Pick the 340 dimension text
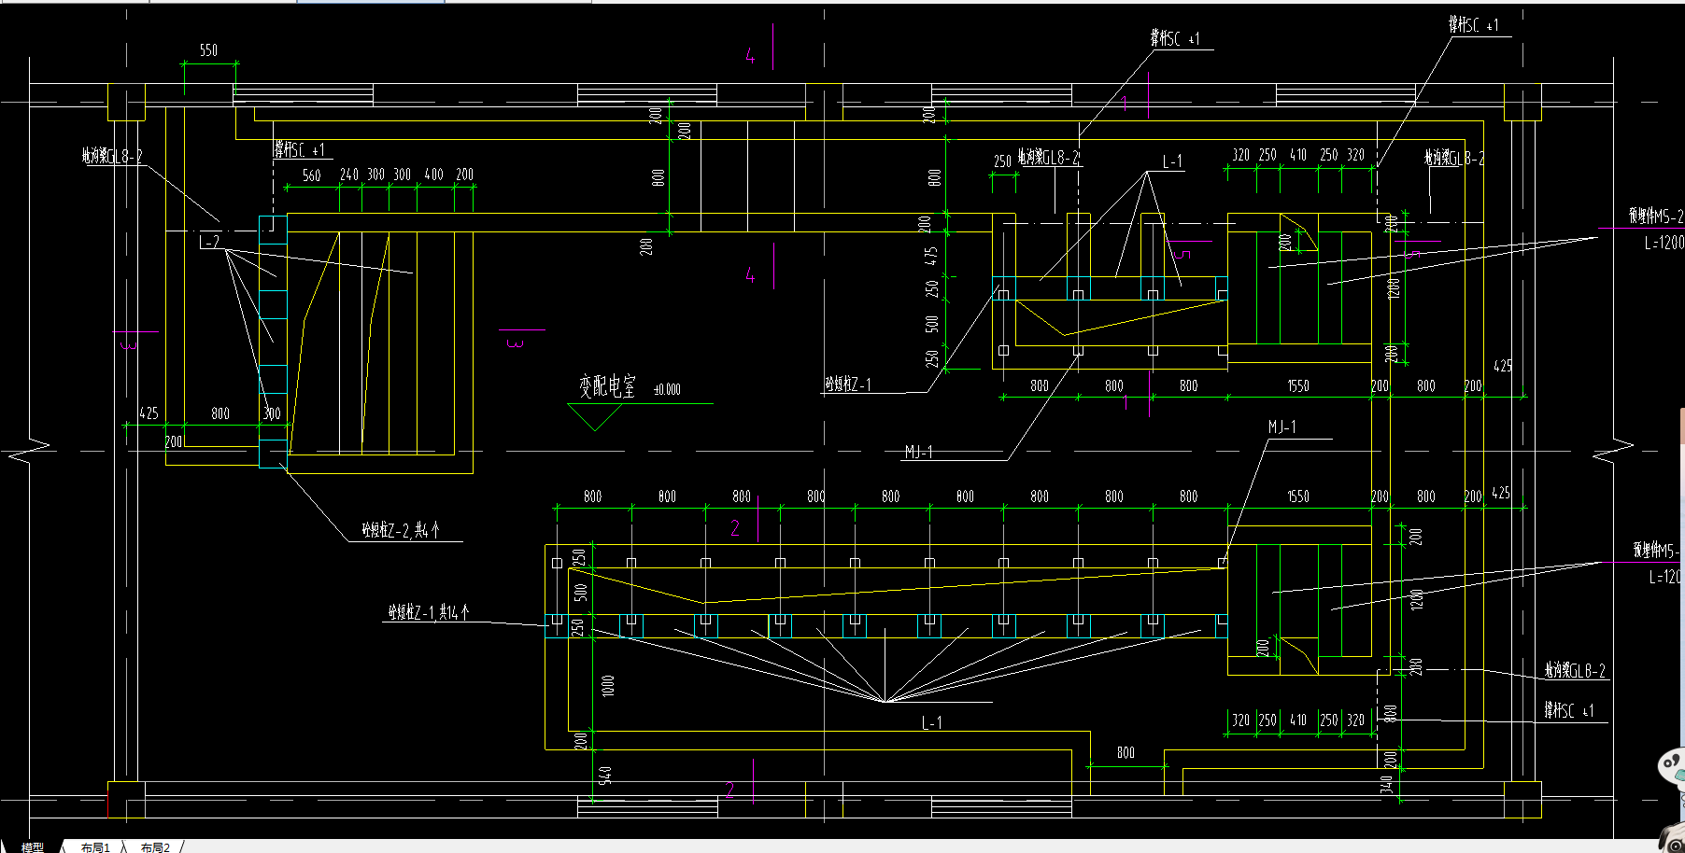1685x853 pixels. [1386, 785]
